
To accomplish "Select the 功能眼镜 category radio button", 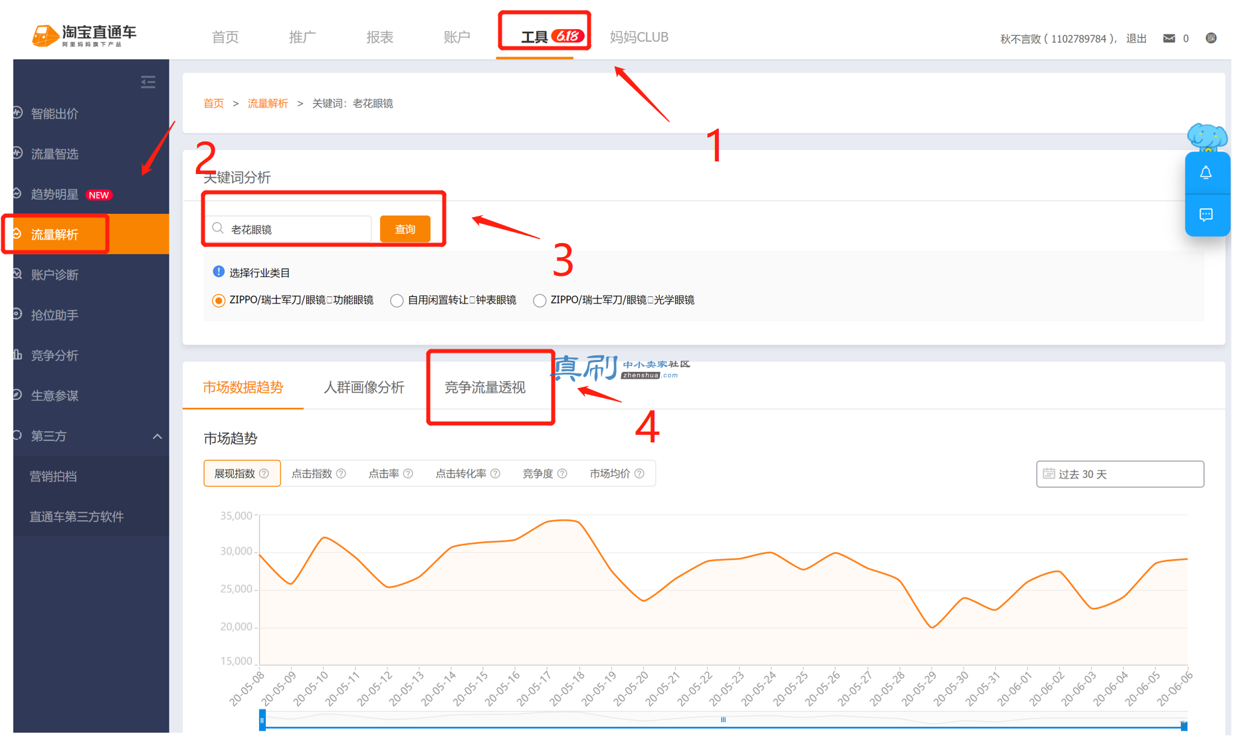I will coord(218,301).
